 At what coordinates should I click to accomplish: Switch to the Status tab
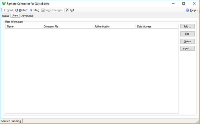point(5,16)
